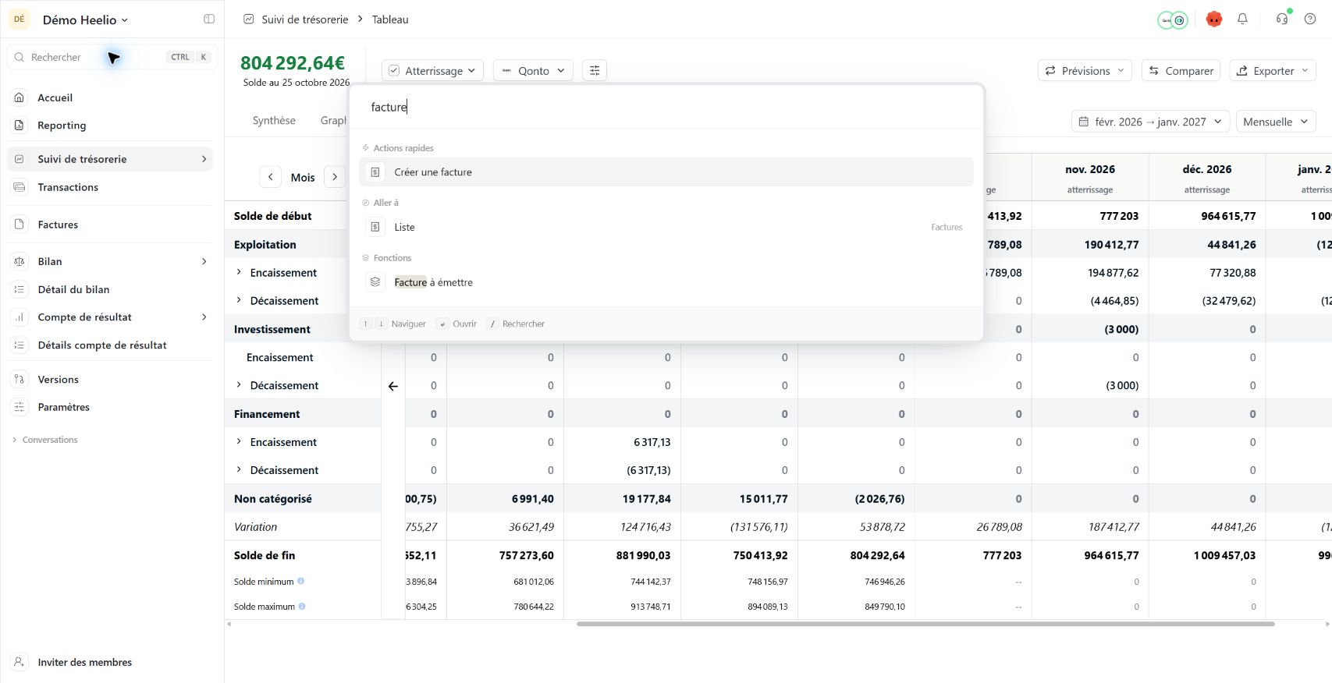
Task: Open notifications bell
Action: coord(1242,19)
